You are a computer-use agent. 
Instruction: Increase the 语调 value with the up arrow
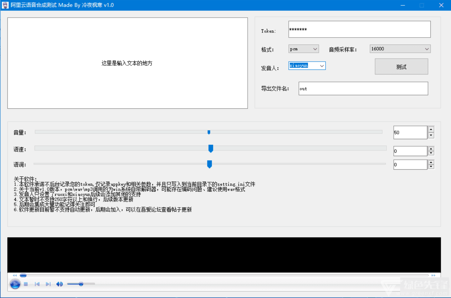click(431, 162)
